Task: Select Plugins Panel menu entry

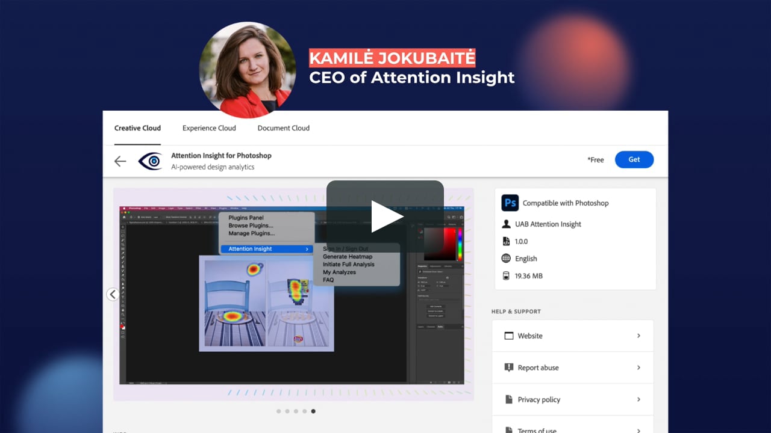Action: [246, 218]
